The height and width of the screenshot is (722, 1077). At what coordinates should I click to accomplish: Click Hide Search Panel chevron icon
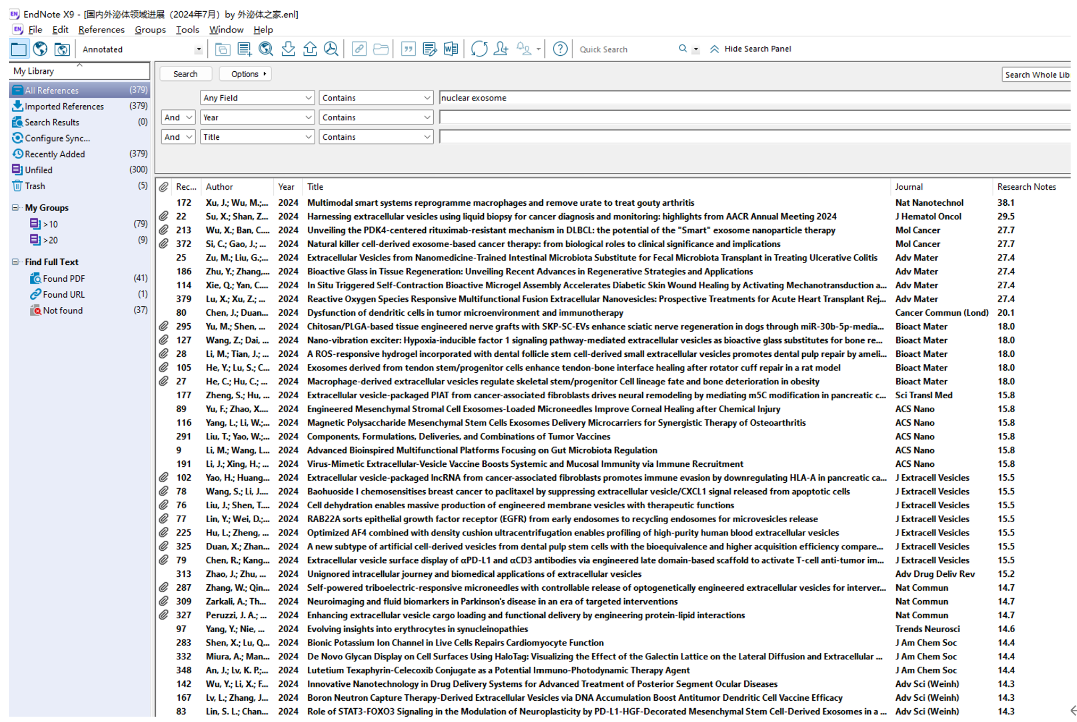pyautogui.click(x=714, y=49)
